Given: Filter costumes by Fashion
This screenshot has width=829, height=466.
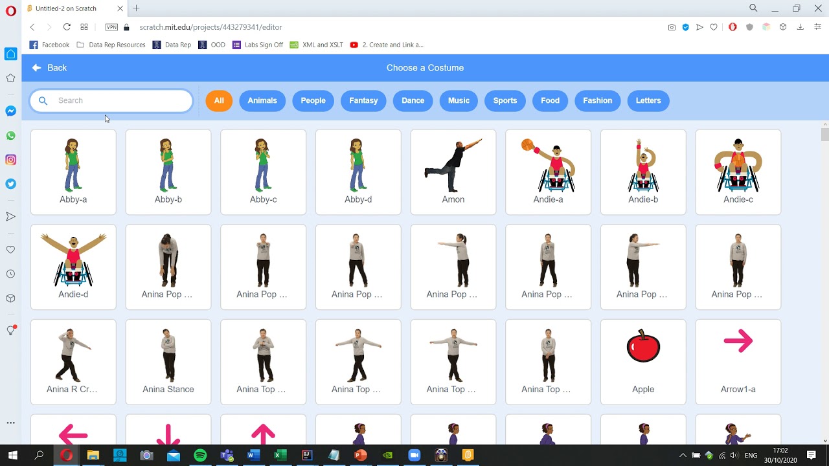Looking at the screenshot, I should coord(597,100).
